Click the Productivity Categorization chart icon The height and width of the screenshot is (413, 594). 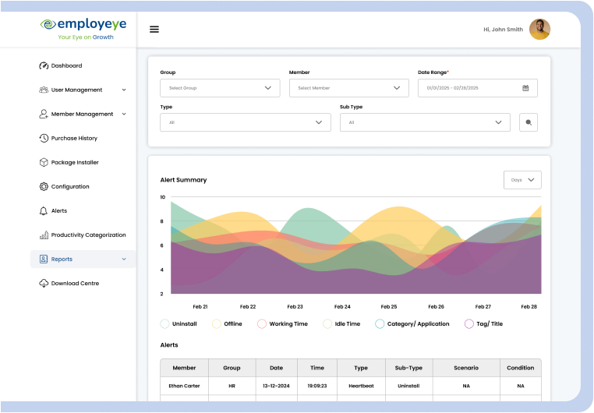(x=44, y=235)
